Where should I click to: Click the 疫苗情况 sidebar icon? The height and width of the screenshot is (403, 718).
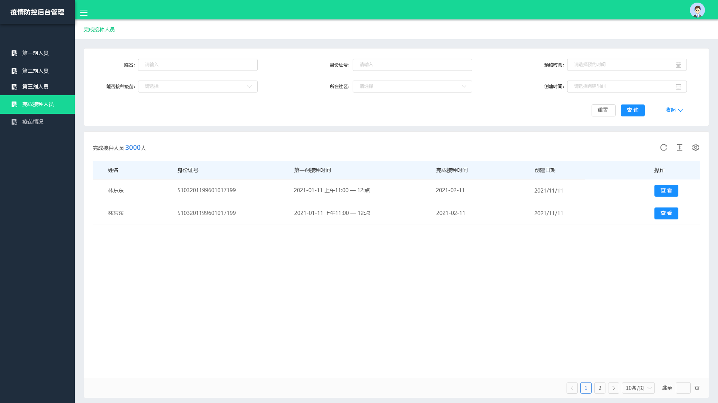coord(14,122)
